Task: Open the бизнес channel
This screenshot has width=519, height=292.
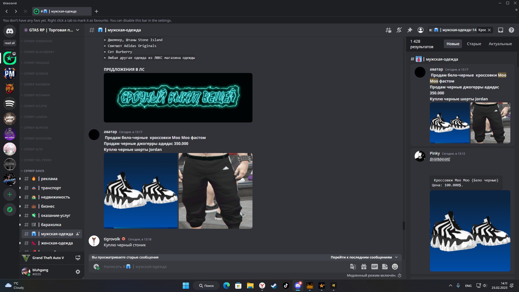Action: (52, 206)
